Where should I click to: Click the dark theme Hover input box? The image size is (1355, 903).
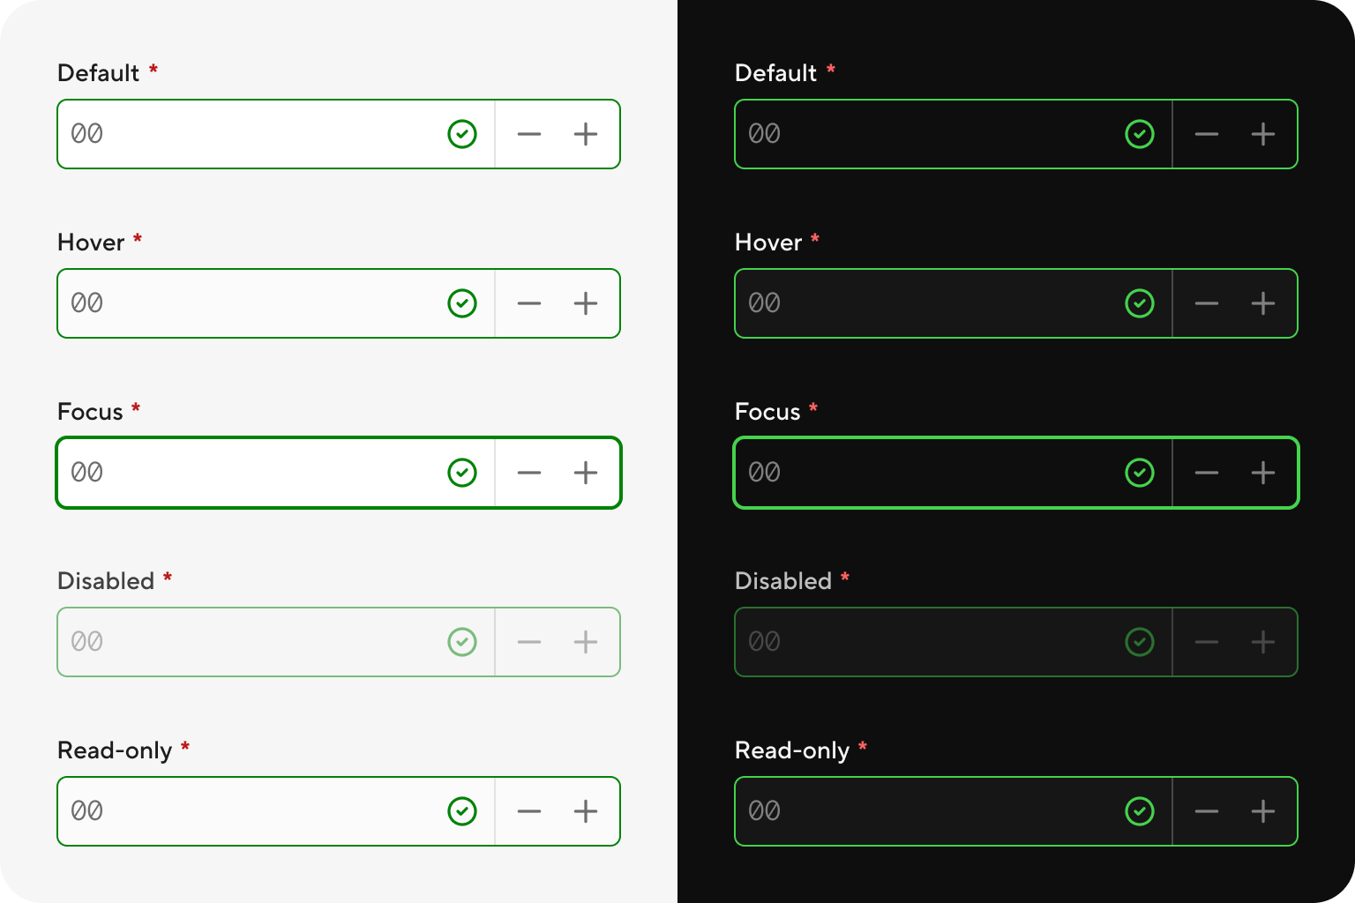click(x=954, y=303)
